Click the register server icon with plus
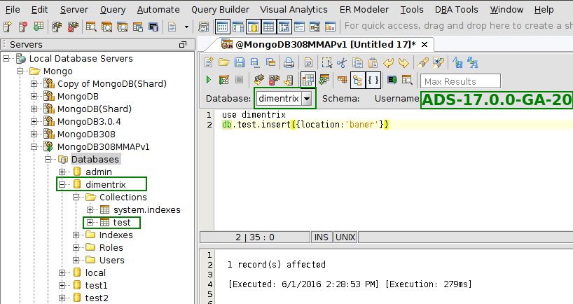Screen dimensions: 573x304 [7, 27]
